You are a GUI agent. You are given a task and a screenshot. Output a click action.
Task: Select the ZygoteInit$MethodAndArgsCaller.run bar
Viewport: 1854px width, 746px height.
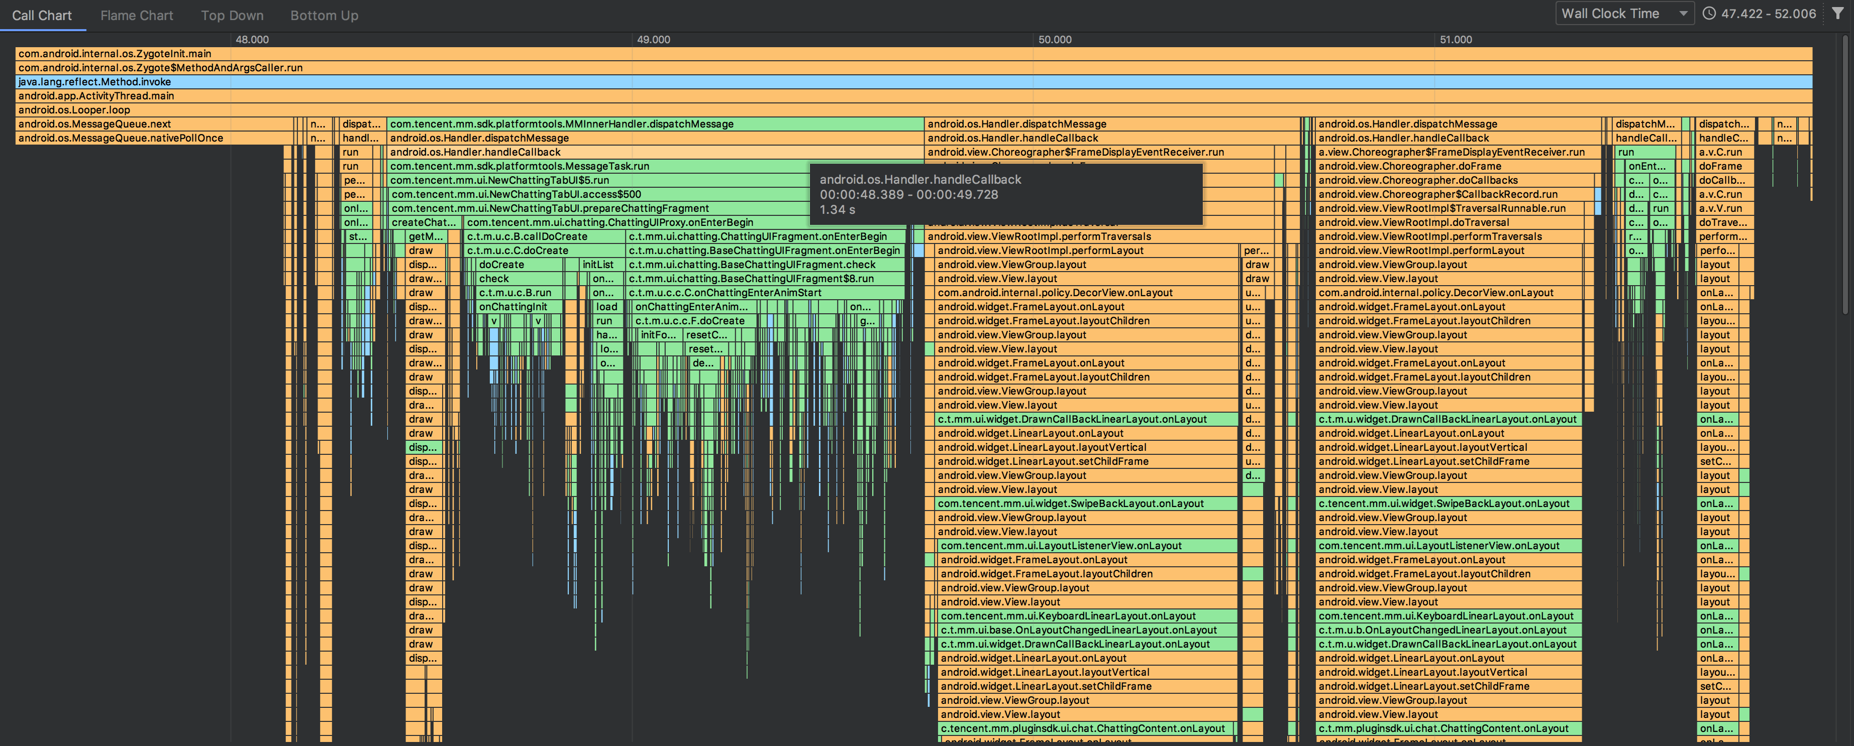[913, 68]
